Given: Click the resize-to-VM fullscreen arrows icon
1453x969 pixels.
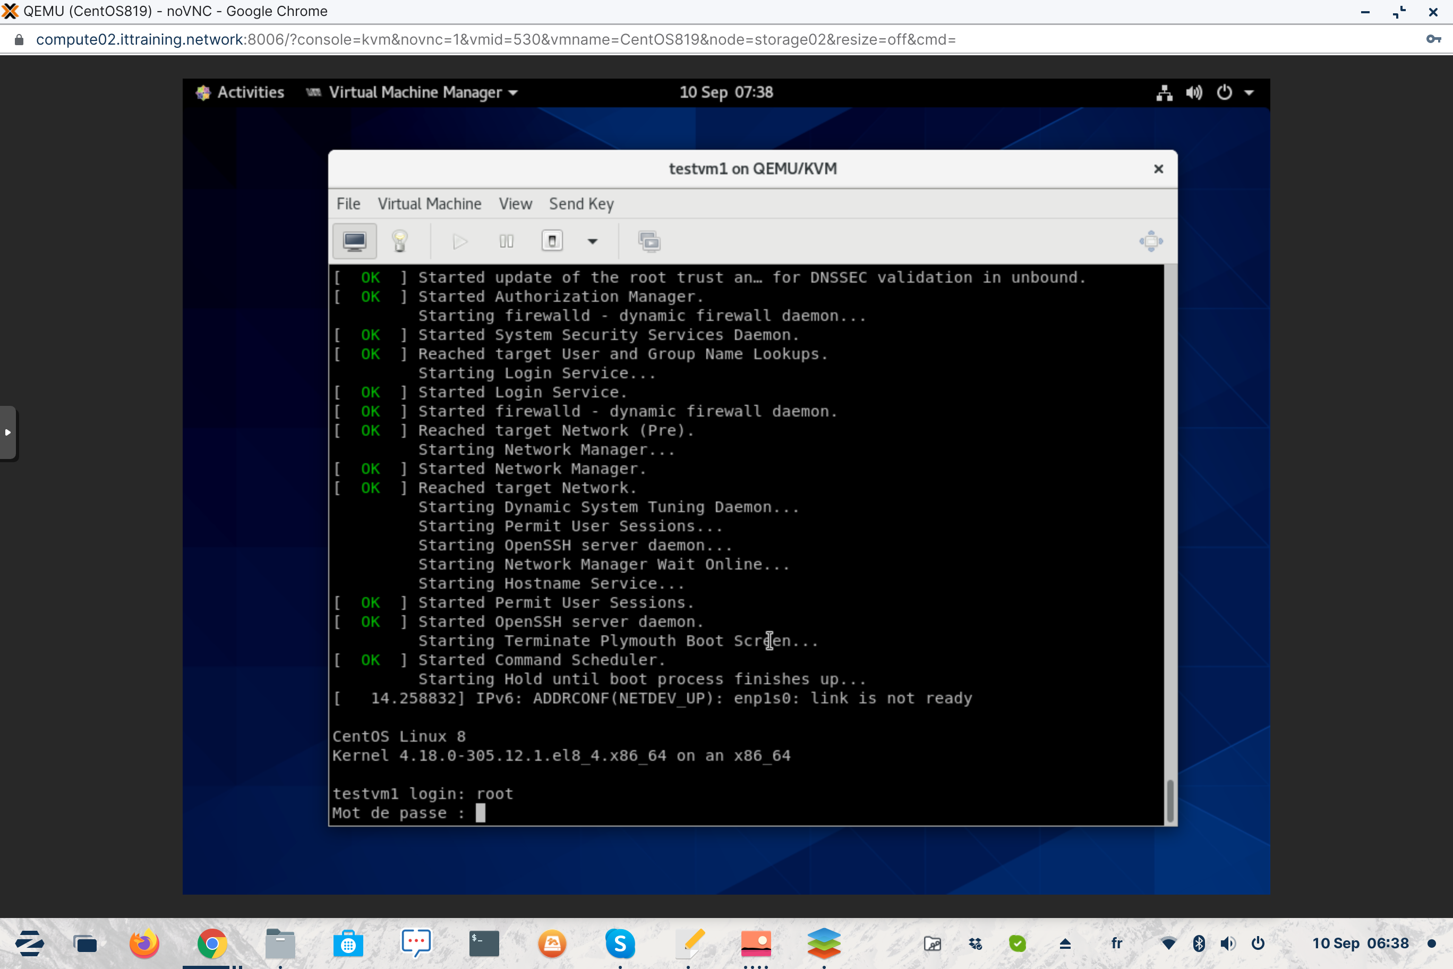Looking at the screenshot, I should coord(1151,241).
